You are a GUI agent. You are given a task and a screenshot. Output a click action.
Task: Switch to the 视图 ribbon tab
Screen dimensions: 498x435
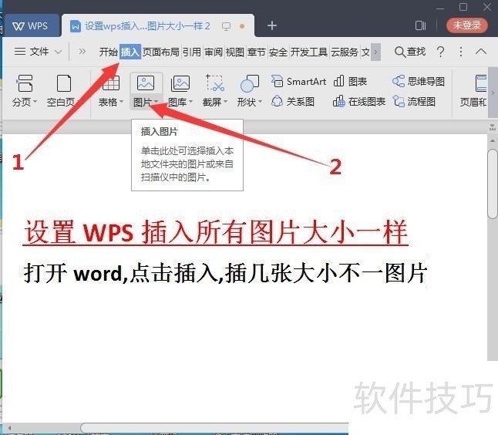[235, 52]
